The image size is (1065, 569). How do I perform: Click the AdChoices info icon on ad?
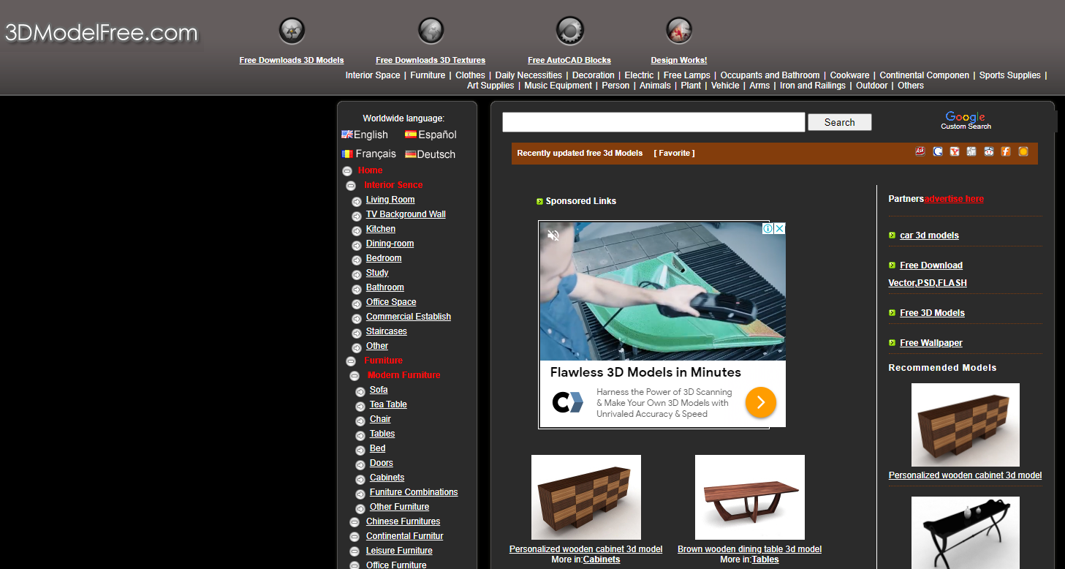click(x=768, y=229)
